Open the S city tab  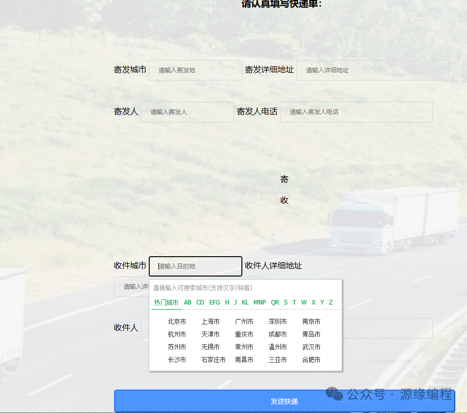click(x=286, y=302)
